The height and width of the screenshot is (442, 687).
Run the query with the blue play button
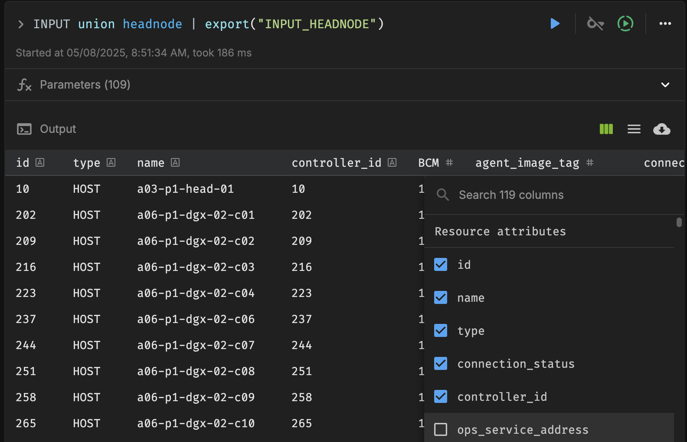tap(555, 23)
